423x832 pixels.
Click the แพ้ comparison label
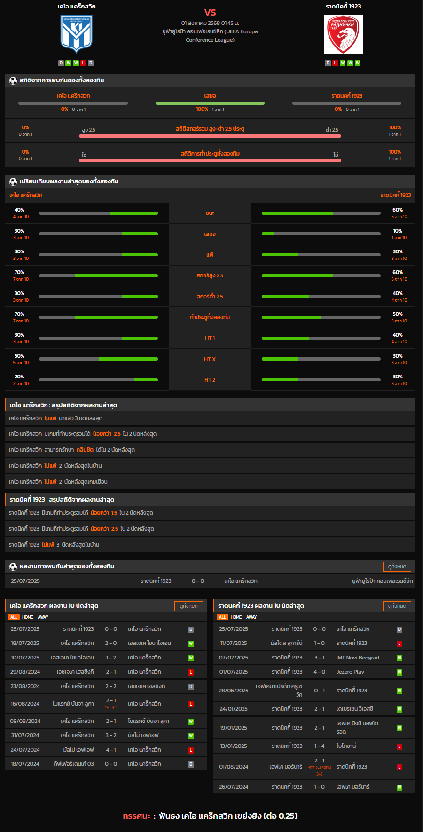pos(210,255)
